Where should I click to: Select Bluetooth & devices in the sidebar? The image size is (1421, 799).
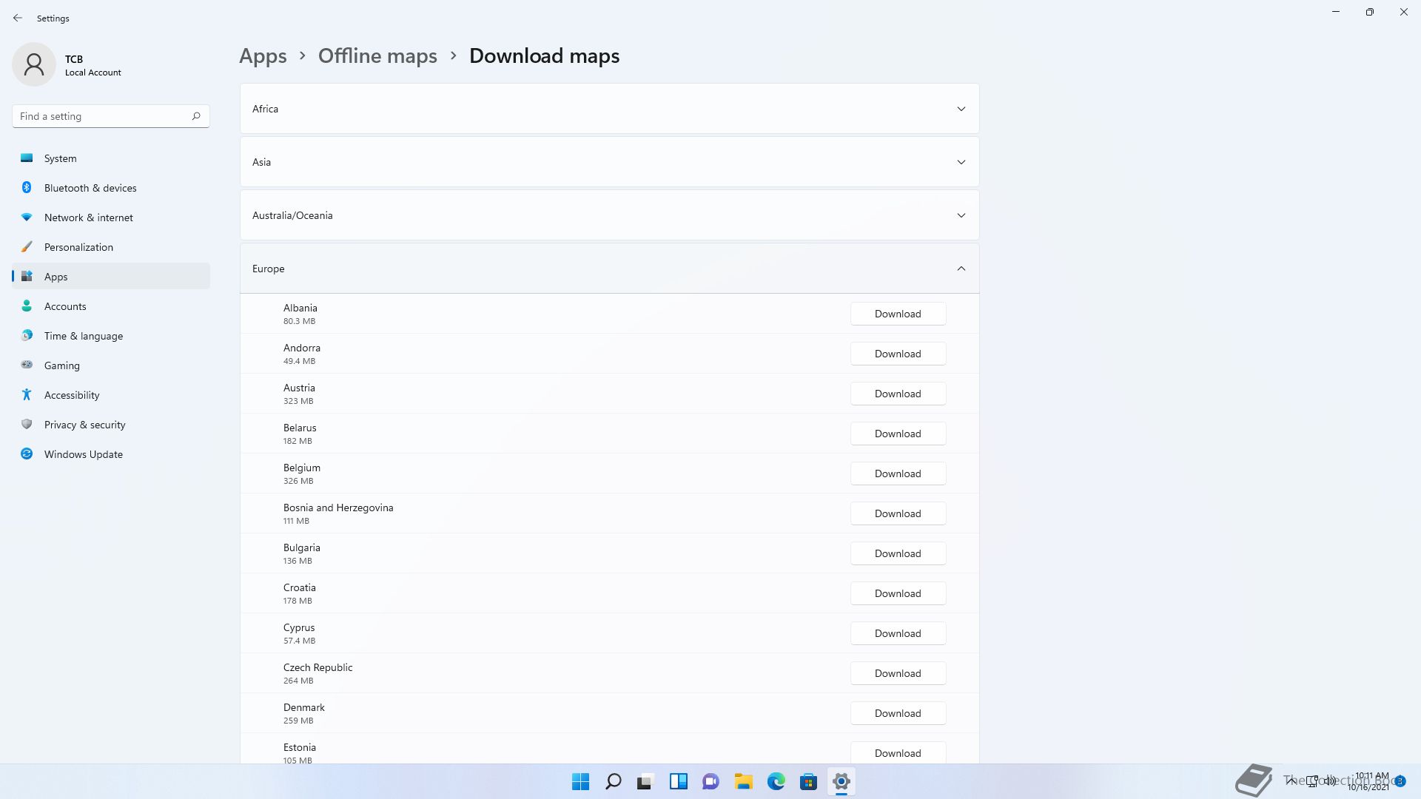[x=90, y=188]
